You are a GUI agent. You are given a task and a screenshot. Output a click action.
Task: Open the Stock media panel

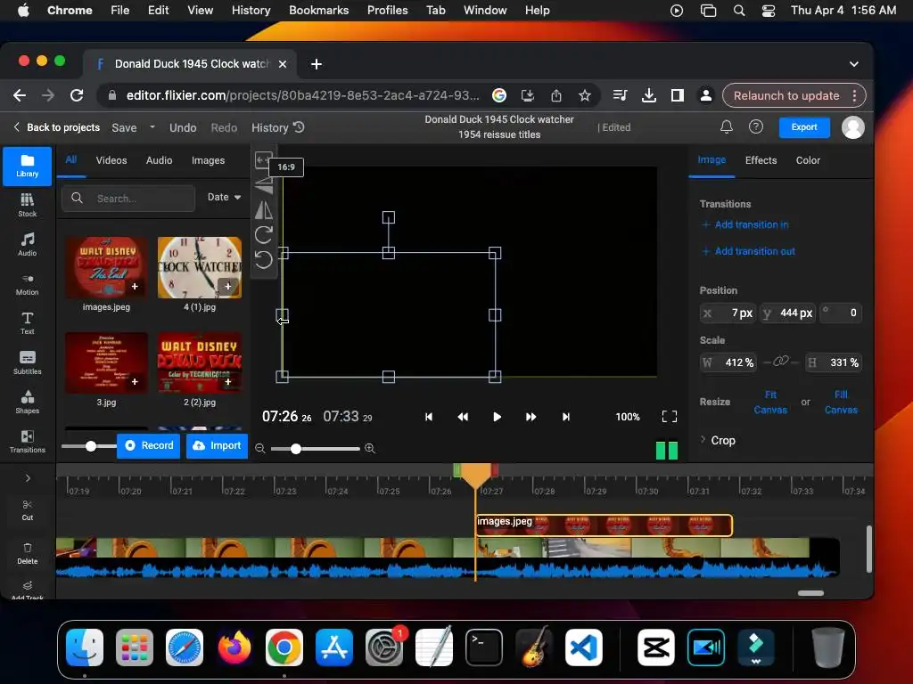27,205
